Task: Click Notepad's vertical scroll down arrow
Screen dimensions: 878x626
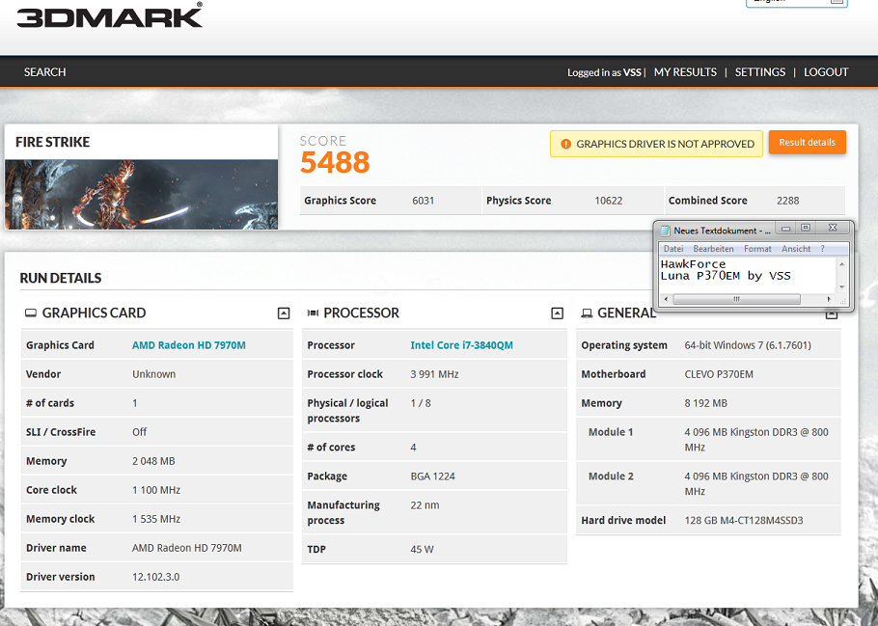Action: click(841, 286)
